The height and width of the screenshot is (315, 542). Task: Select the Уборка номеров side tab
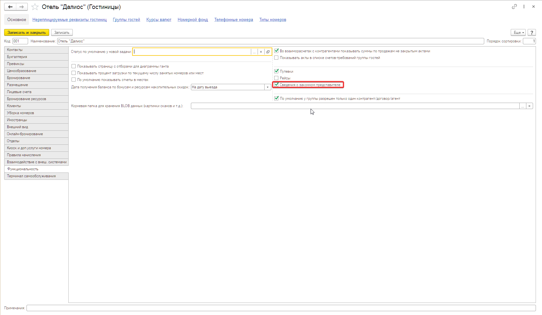click(x=36, y=113)
